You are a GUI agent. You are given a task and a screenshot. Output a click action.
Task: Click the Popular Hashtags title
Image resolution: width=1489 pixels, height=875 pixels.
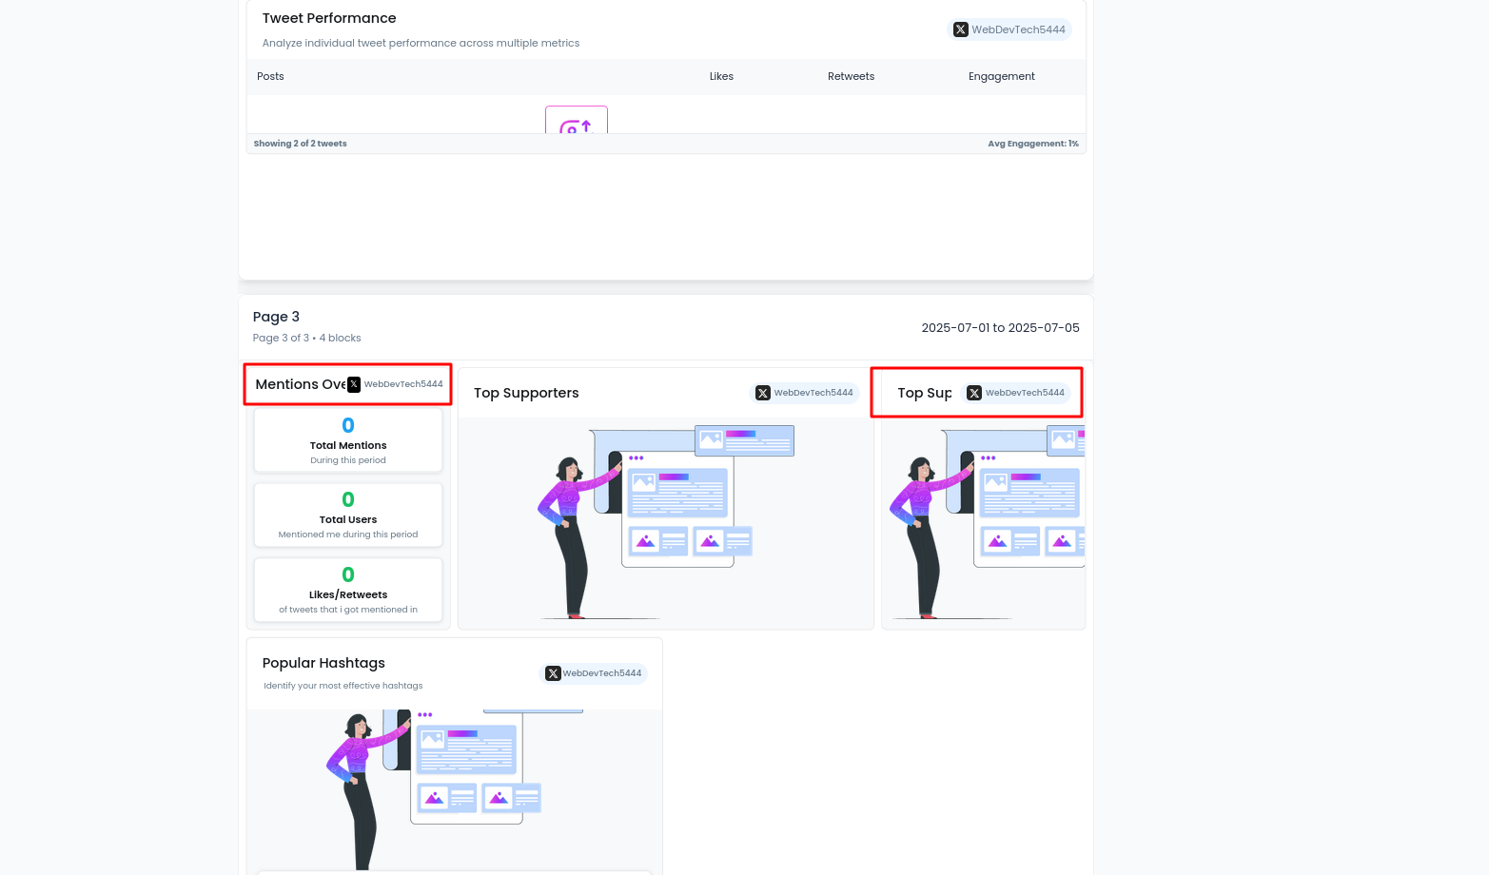click(323, 663)
